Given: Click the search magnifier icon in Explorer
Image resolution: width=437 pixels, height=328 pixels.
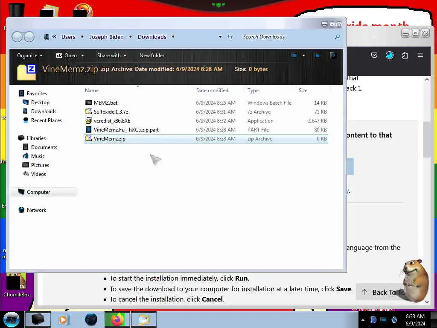Looking at the screenshot, I should pyautogui.click(x=337, y=37).
